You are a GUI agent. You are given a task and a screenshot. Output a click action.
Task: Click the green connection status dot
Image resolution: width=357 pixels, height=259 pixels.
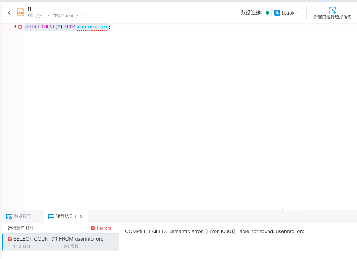pos(267,13)
